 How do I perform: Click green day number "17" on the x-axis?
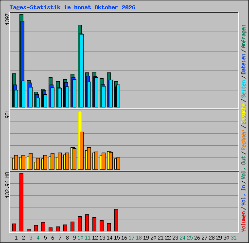click(x=131, y=238)
